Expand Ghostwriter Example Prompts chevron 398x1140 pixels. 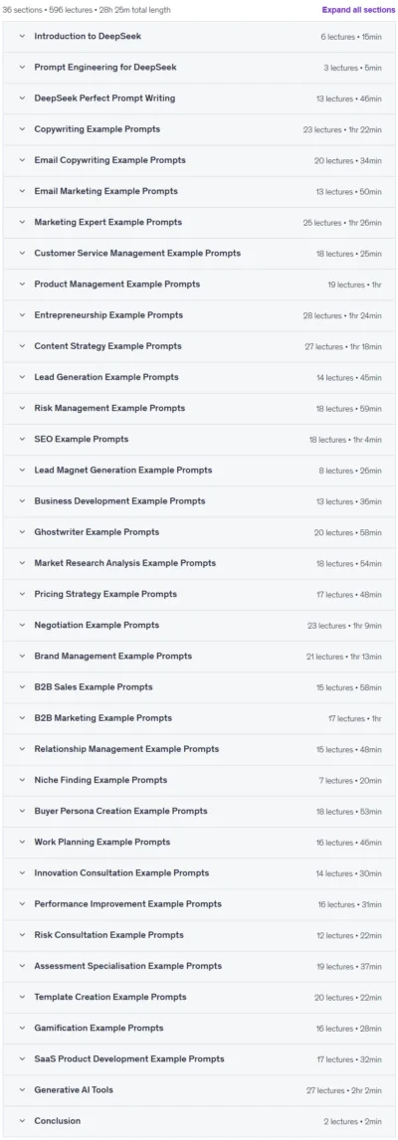click(22, 532)
